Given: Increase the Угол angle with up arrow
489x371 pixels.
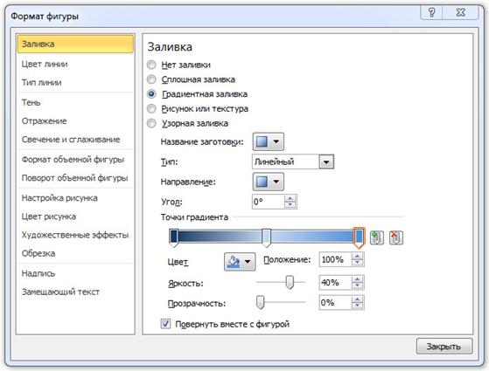Looking at the screenshot, I should click(x=290, y=198).
